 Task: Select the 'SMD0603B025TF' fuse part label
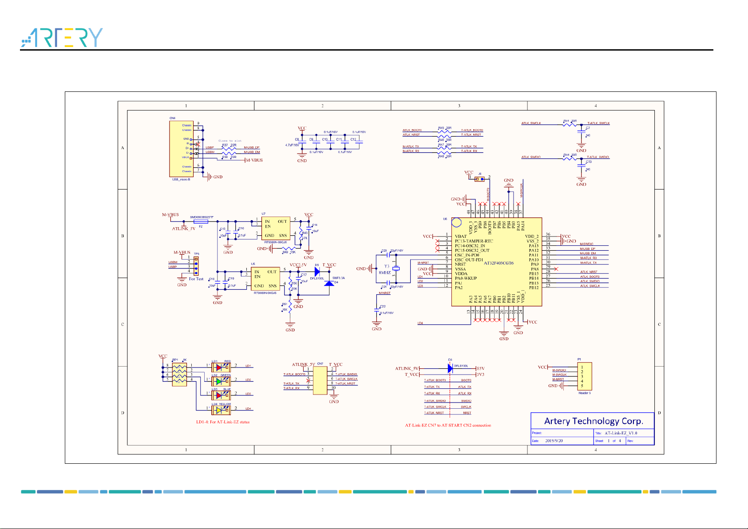pos(202,217)
